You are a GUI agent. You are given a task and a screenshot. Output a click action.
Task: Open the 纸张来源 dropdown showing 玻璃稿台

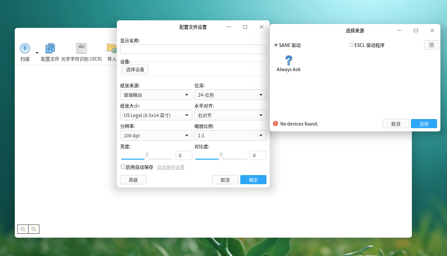[x=156, y=95]
